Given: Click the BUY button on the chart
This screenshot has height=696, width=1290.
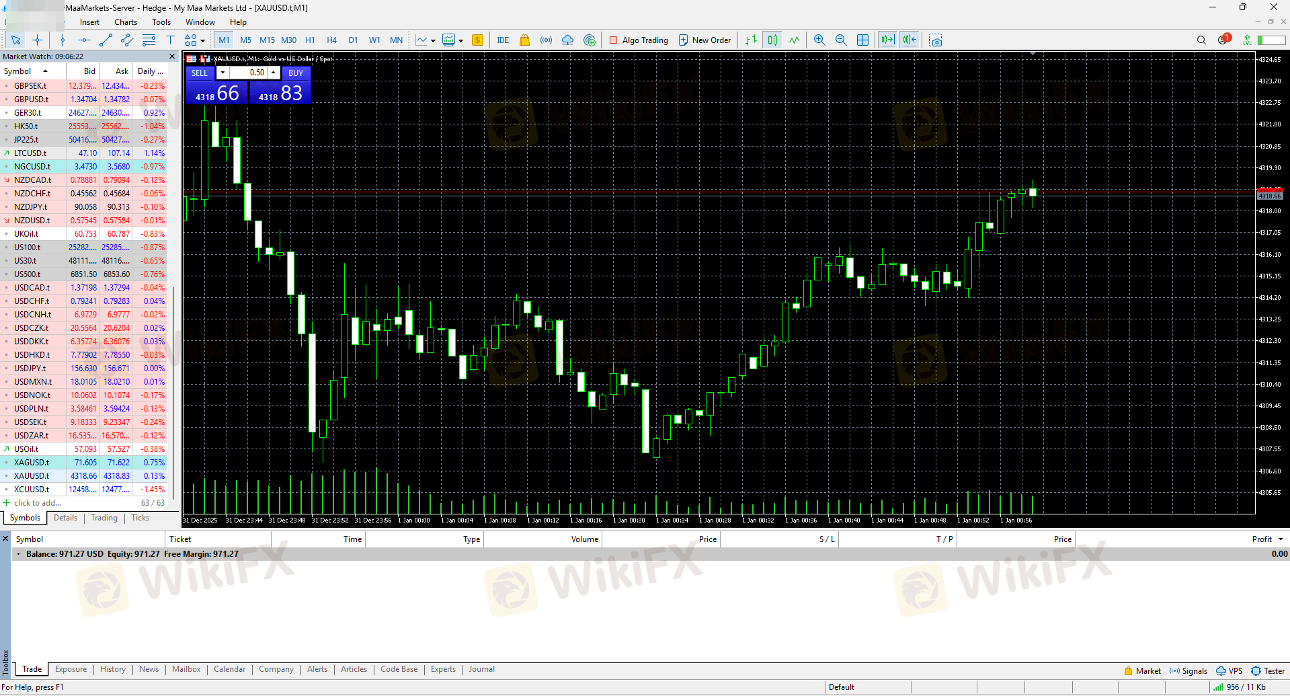Looking at the screenshot, I should (296, 73).
